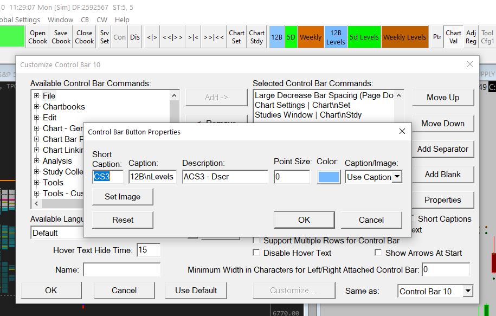496x316 pixels.
Task: Click the Name input field
Action: (122, 270)
